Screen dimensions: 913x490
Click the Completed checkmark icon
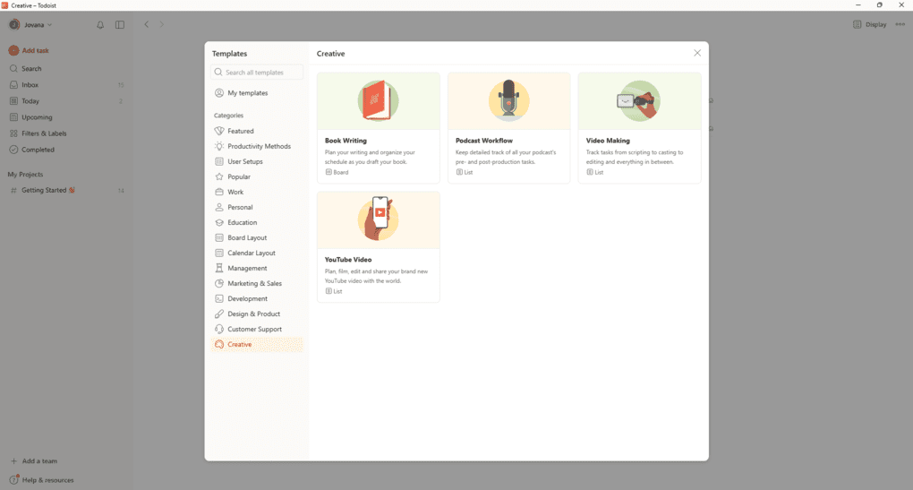tap(14, 150)
